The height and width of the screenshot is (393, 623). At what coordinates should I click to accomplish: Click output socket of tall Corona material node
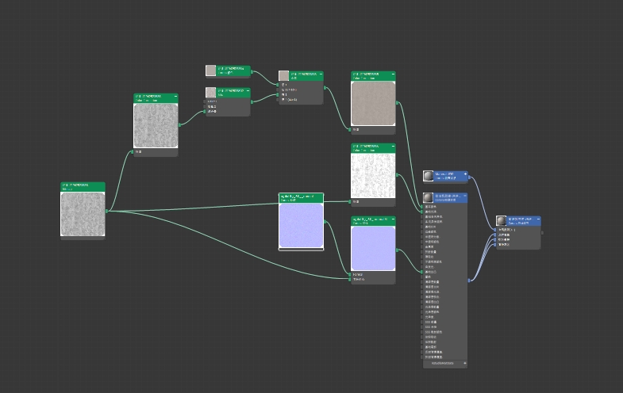pos(469,280)
